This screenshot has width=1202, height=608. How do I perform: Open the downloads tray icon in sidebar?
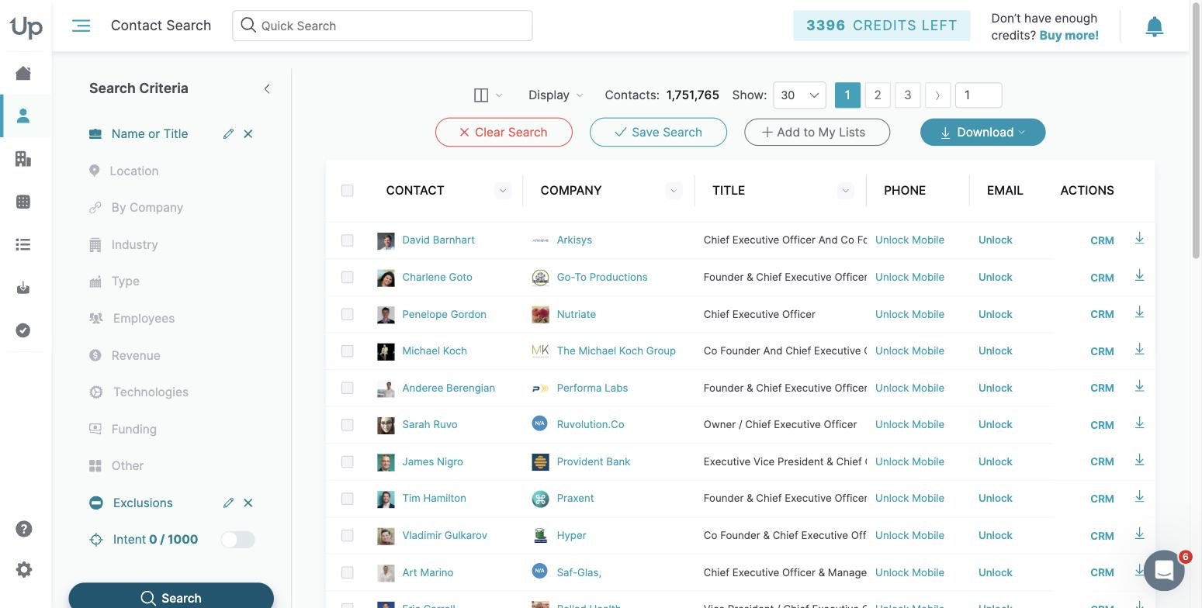[x=23, y=288]
